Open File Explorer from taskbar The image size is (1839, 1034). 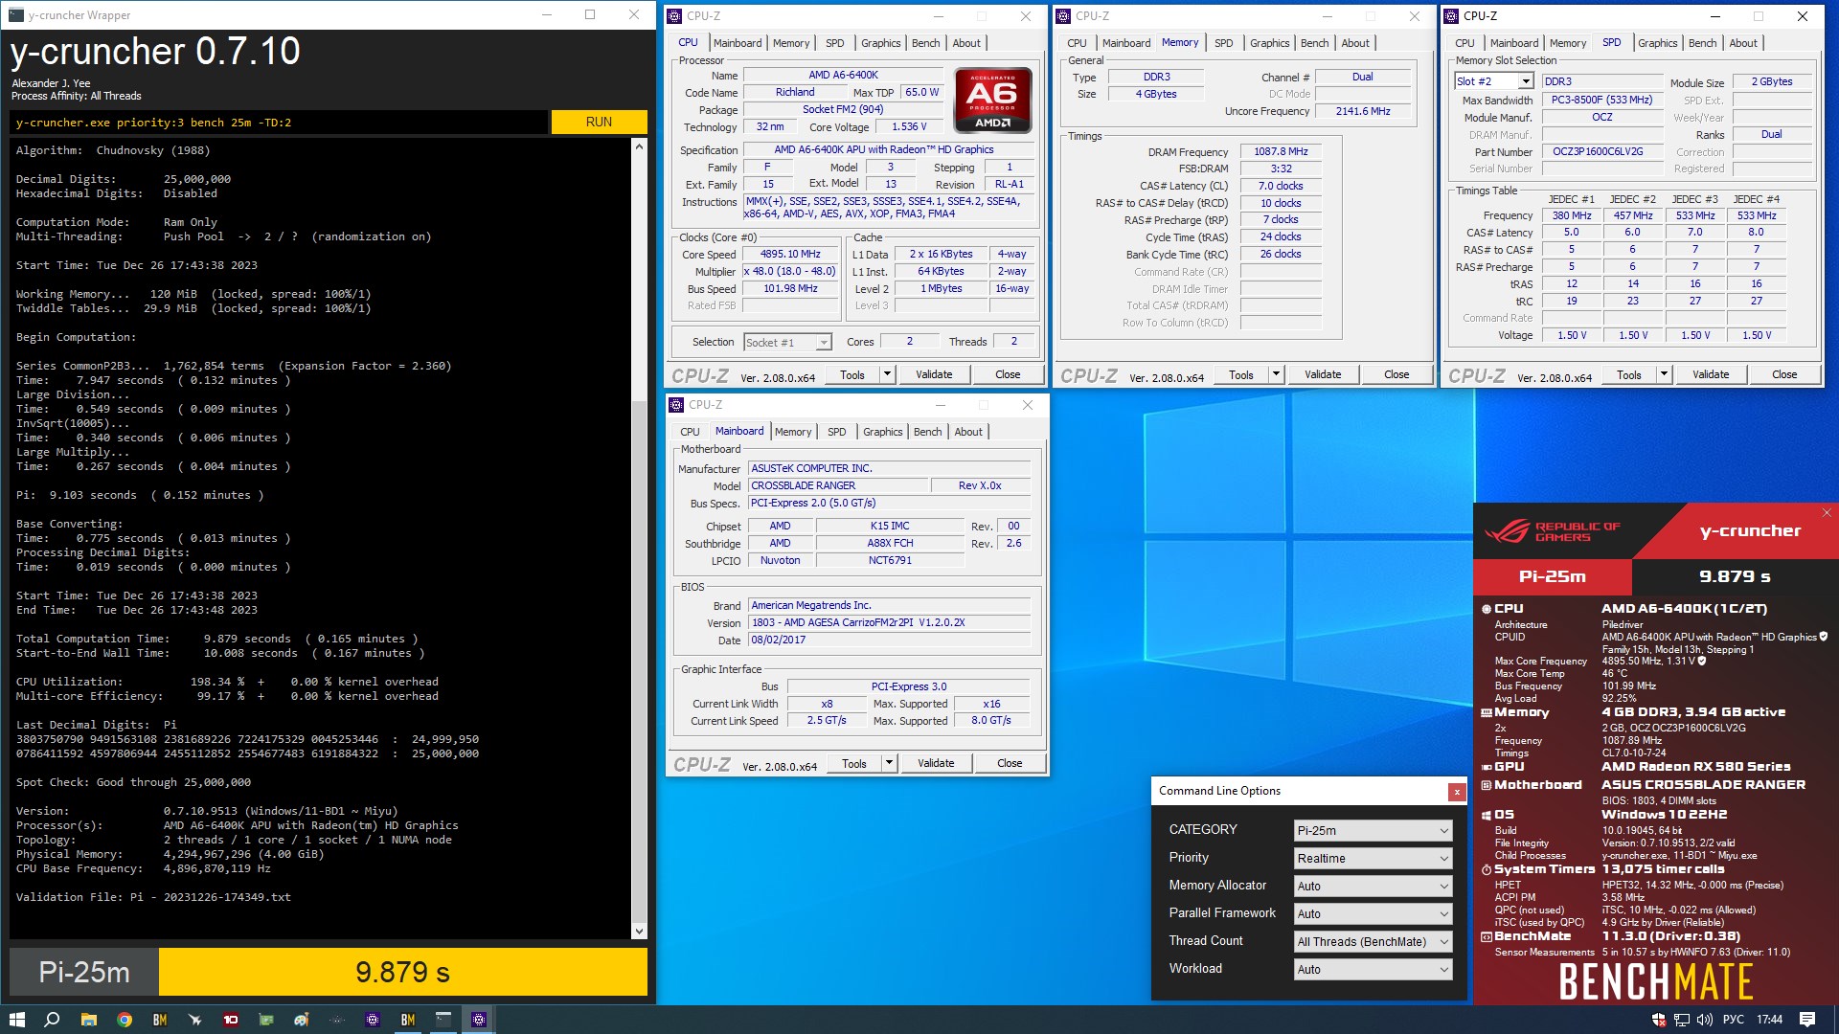tap(88, 1020)
